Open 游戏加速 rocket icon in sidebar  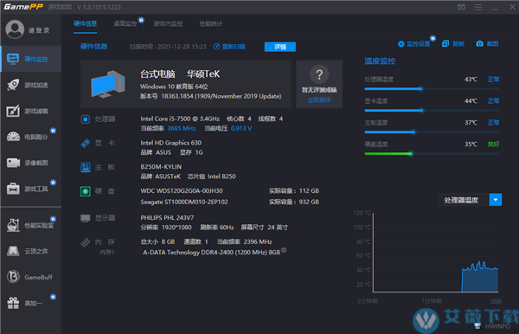[13, 85]
